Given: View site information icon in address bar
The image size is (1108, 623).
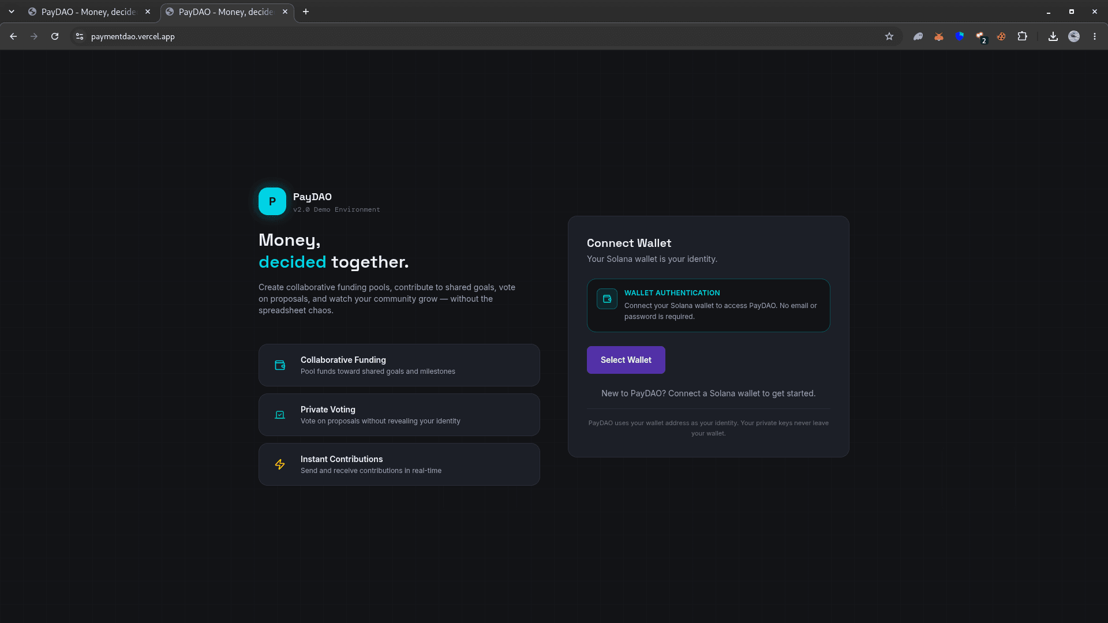Looking at the screenshot, I should click(x=80, y=36).
